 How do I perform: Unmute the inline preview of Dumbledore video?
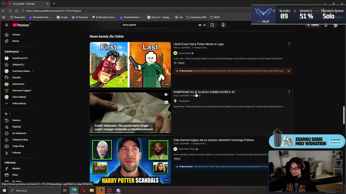point(166,95)
